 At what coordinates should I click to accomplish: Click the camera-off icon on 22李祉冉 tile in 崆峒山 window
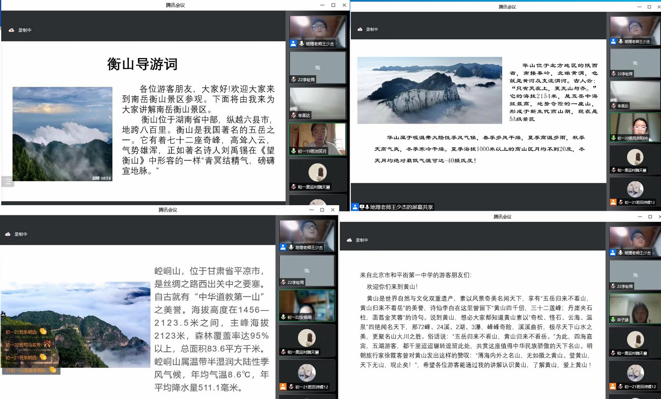(x=307, y=270)
